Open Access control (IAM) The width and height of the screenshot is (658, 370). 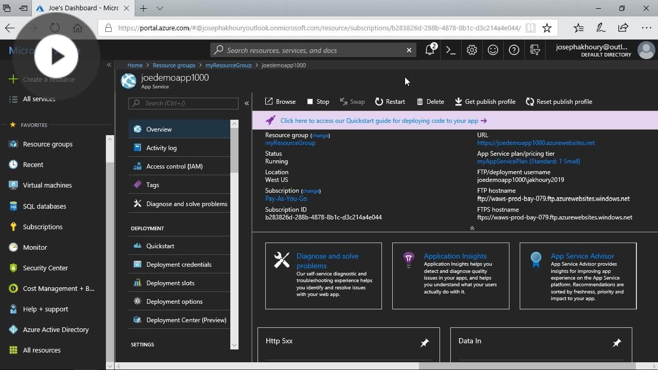coord(179,166)
